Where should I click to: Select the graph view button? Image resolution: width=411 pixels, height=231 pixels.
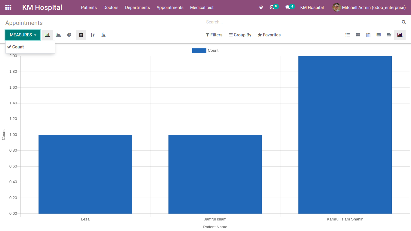(400, 35)
